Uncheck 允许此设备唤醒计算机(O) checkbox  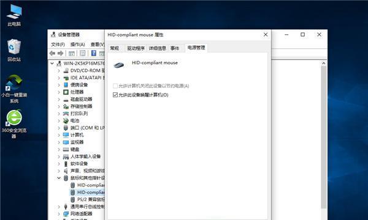115,95
